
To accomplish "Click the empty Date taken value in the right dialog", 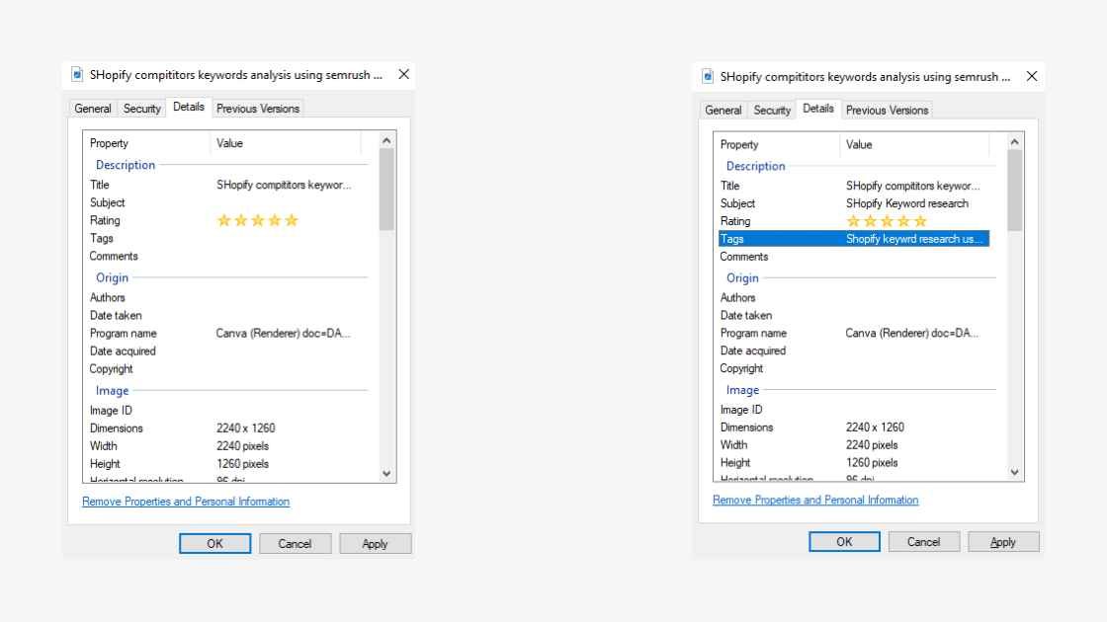I will coord(914,315).
